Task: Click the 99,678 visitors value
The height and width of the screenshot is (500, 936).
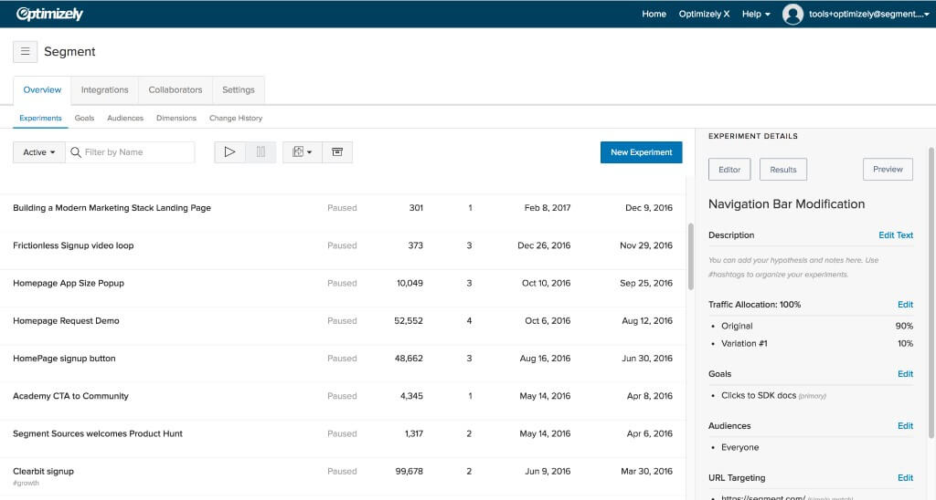Action: point(409,472)
